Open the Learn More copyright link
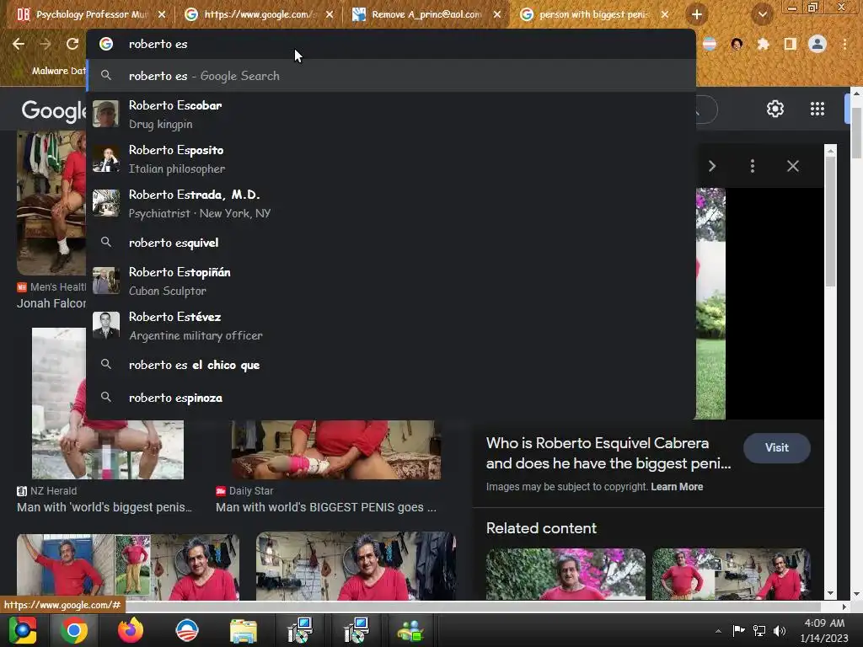Image resolution: width=863 pixels, height=647 pixels. [x=677, y=487]
